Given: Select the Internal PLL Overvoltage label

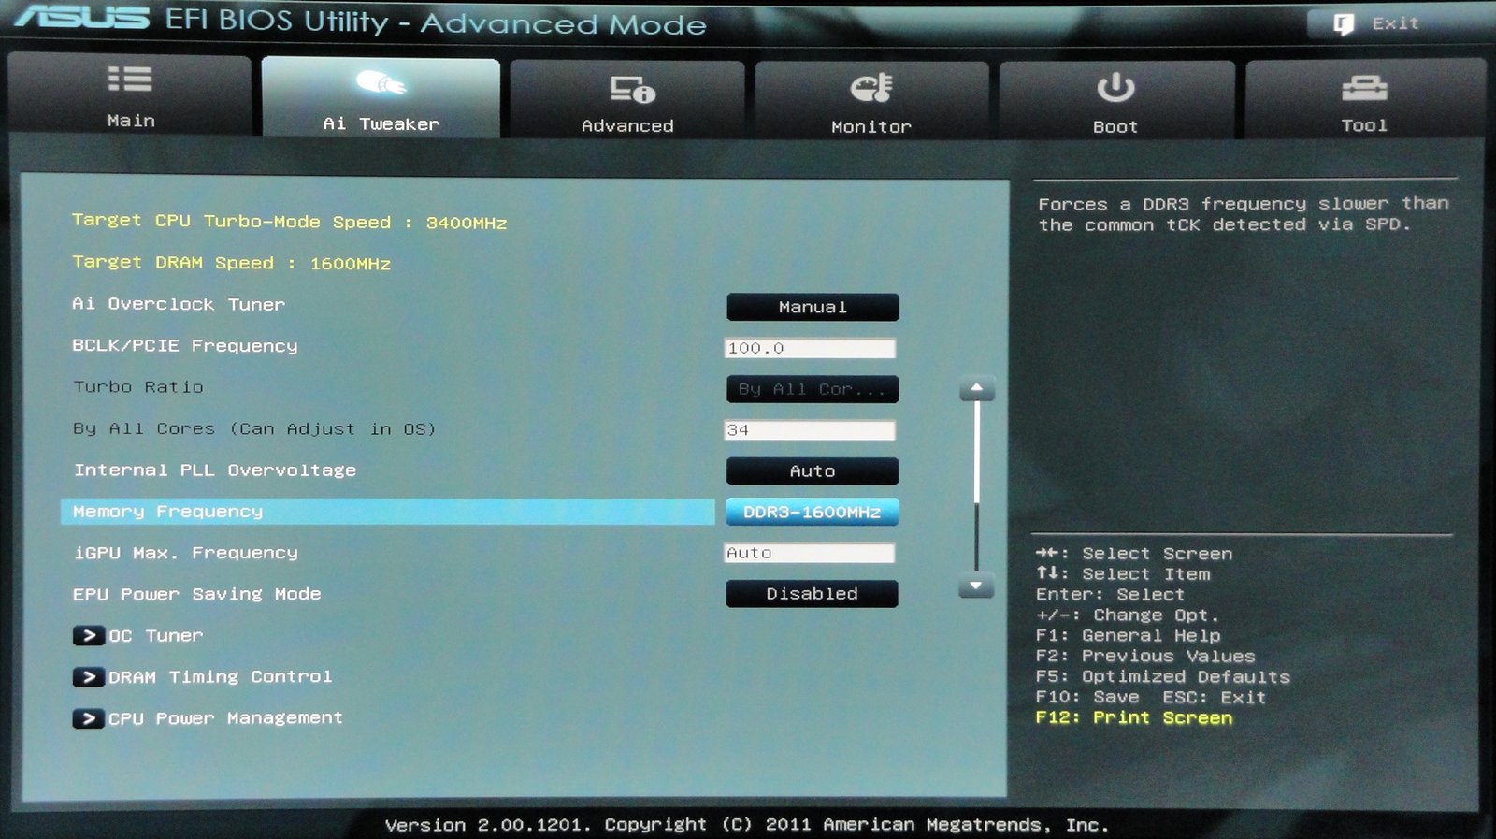Looking at the screenshot, I should coord(215,470).
